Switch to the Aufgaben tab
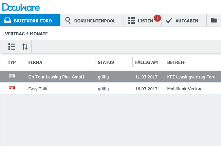The width and height of the screenshot is (221, 146). point(184,20)
